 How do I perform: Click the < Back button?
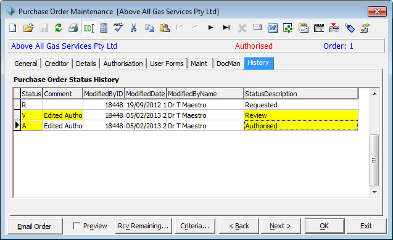[239, 226]
